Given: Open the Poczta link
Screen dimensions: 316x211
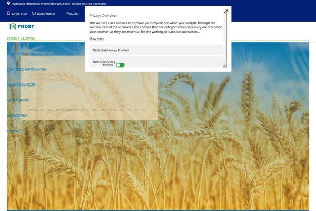Looking at the screenshot, I should (73, 14).
